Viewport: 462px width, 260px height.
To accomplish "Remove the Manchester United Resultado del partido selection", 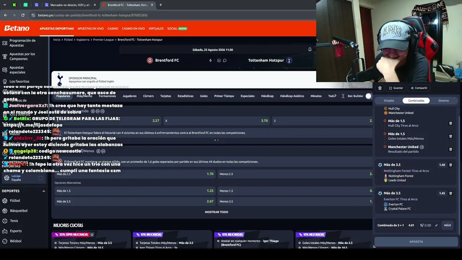I will (450, 149).
